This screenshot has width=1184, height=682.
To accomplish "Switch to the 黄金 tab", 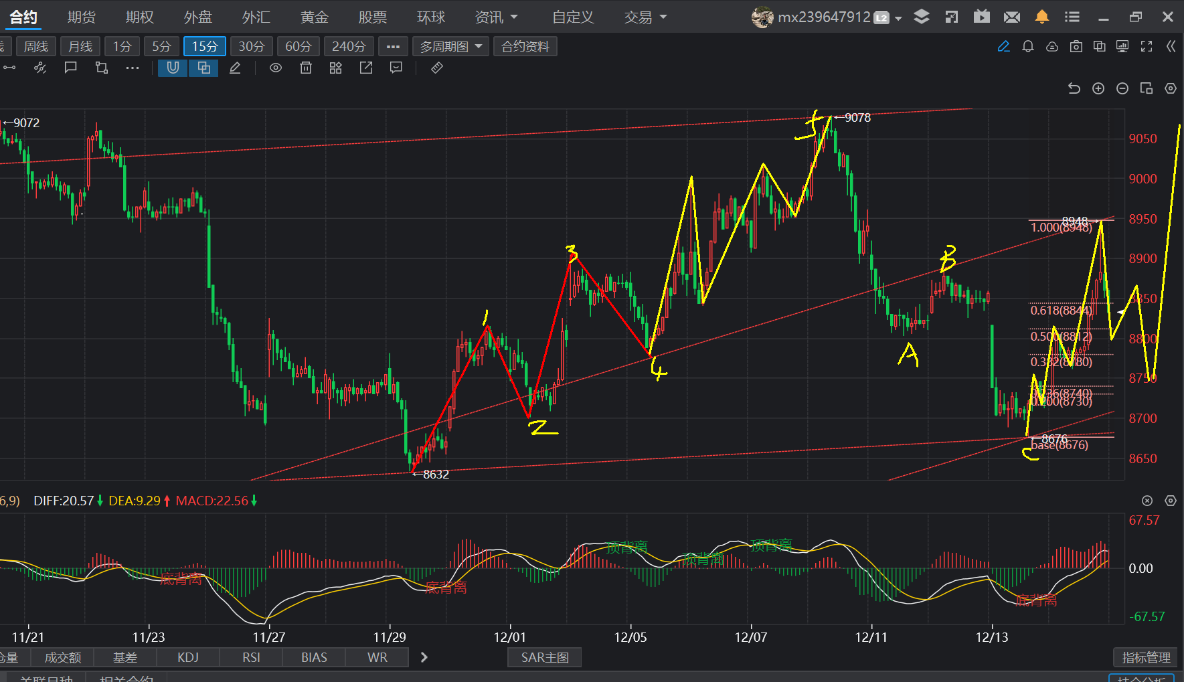I will point(315,17).
